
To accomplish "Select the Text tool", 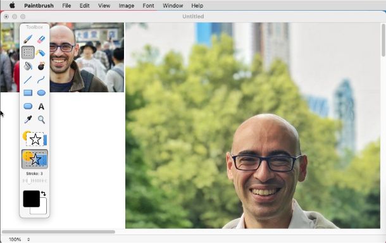I will (41, 106).
